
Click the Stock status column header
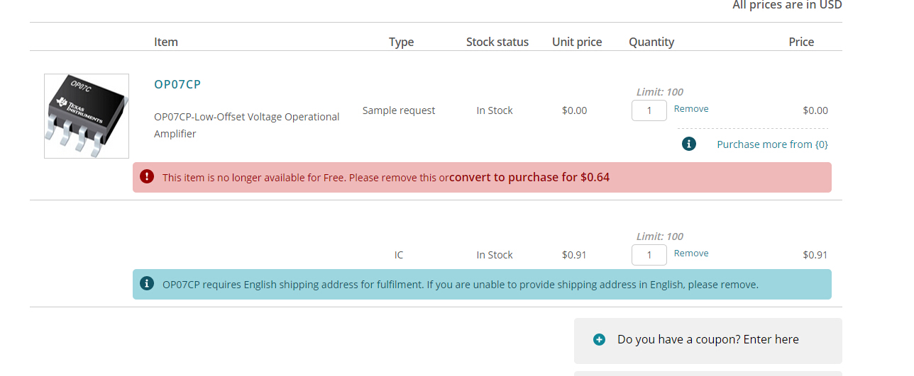[x=497, y=42]
